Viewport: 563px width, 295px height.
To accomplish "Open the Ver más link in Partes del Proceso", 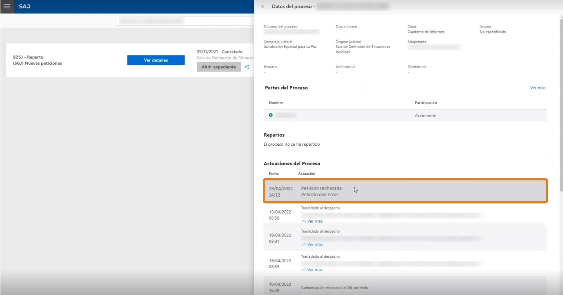I will (538, 88).
